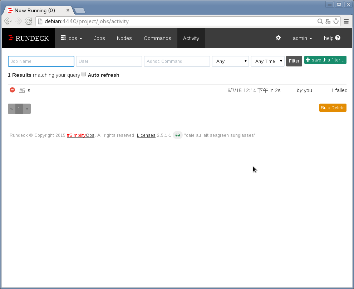This screenshot has height=289, width=354.
Task: Click the Filter button
Action: [294, 61]
